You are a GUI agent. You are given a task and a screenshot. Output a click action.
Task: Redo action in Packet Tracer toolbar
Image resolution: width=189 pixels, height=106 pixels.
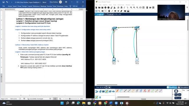click(x=127, y=8)
